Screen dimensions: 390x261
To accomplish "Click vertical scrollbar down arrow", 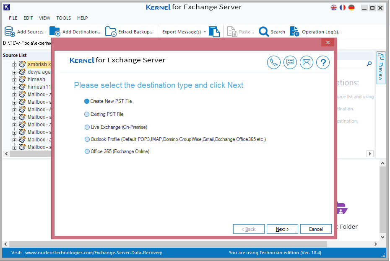I will pos(382,237).
